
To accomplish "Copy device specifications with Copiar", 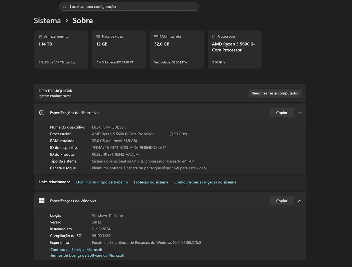I will [282, 113].
